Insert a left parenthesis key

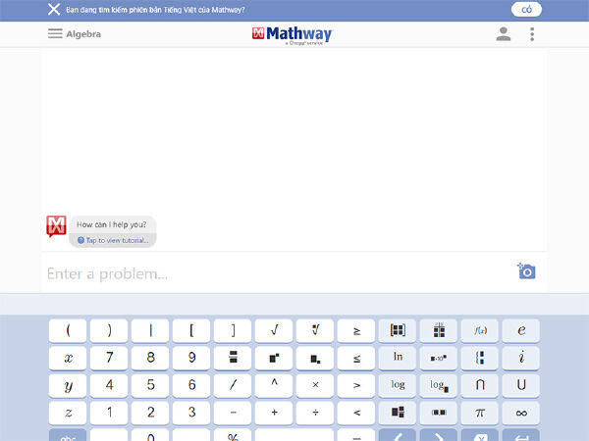(x=68, y=330)
